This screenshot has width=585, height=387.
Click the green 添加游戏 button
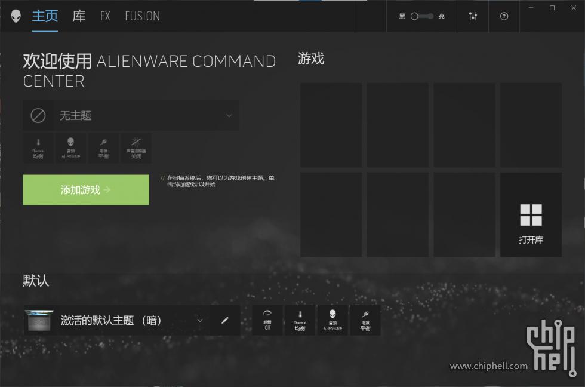click(x=86, y=190)
